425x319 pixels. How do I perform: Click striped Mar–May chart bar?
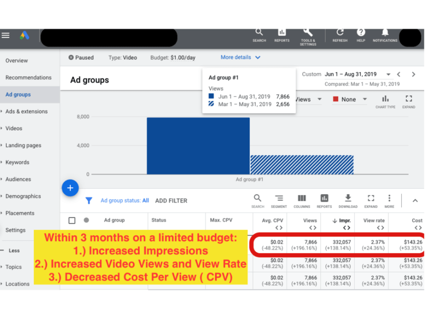[x=302, y=165]
